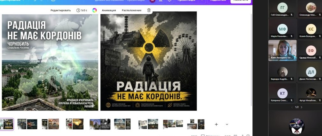322x136 pixels.
Task: Delete the selected element with trash icon
Action: click(149, 10)
